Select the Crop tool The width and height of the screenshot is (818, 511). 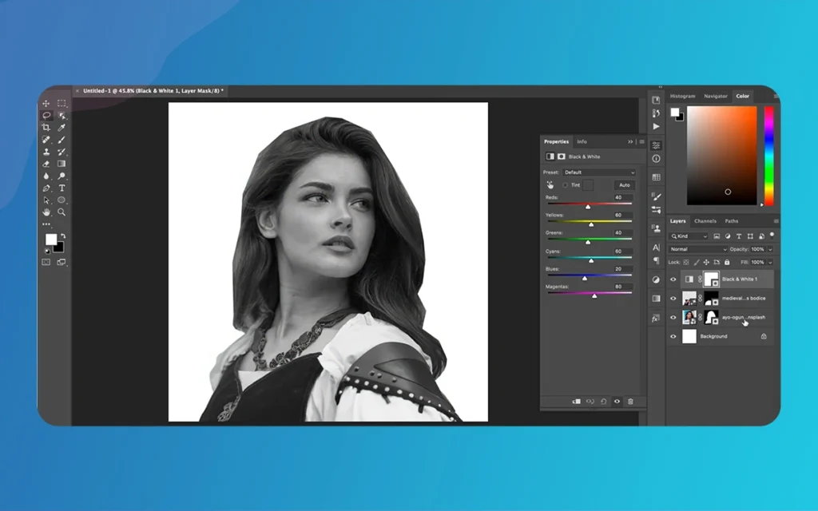[46, 127]
